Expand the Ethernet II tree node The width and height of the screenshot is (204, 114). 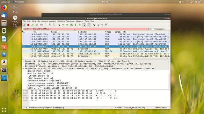tap(23, 64)
